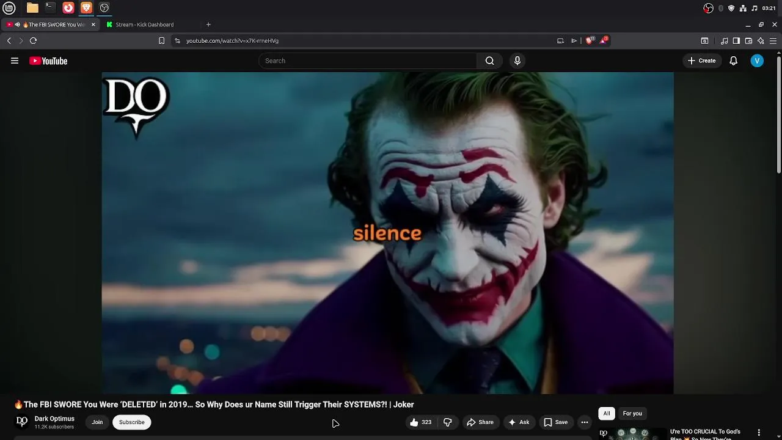
Task: Open the file manager folder icon in panel
Action: click(32, 8)
